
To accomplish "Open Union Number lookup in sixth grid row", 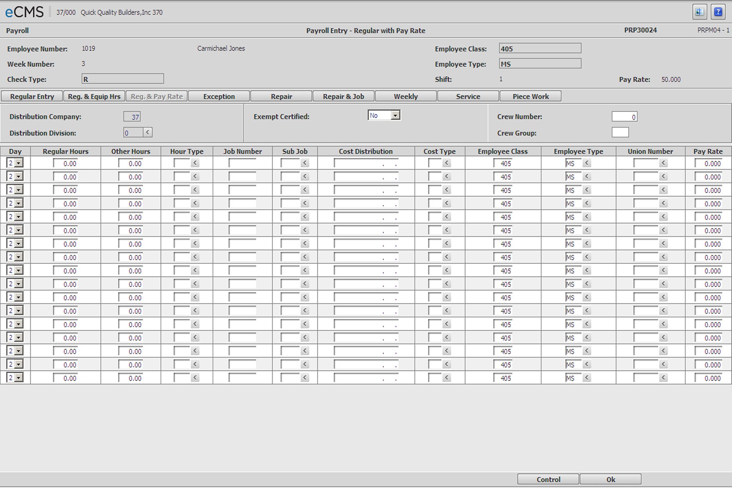I will tap(663, 230).
